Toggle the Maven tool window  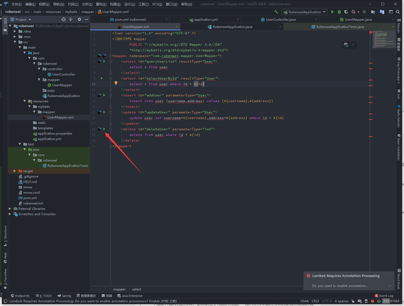(x=399, y=26)
